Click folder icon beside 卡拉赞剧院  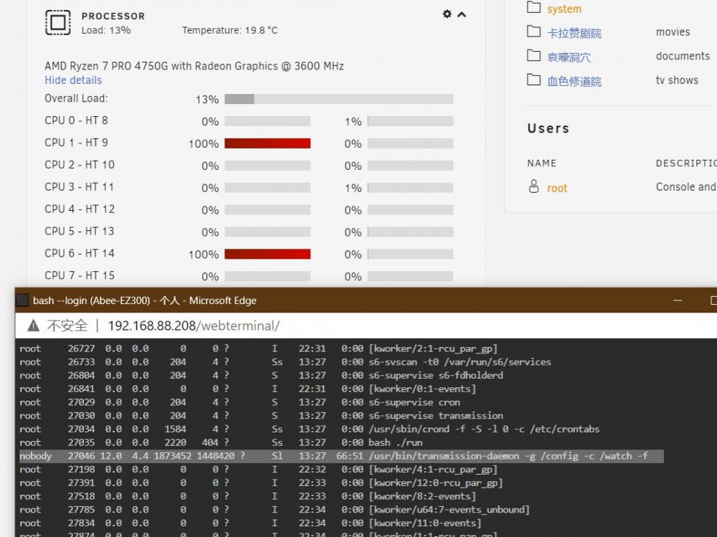(533, 32)
